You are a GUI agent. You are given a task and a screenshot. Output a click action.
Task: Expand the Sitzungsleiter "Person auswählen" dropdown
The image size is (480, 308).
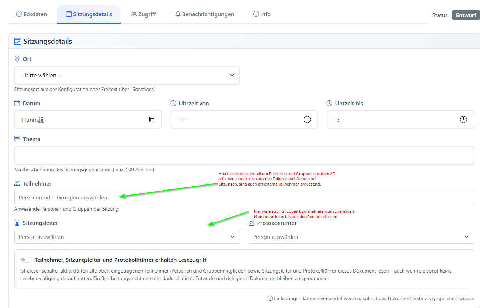coord(127,237)
